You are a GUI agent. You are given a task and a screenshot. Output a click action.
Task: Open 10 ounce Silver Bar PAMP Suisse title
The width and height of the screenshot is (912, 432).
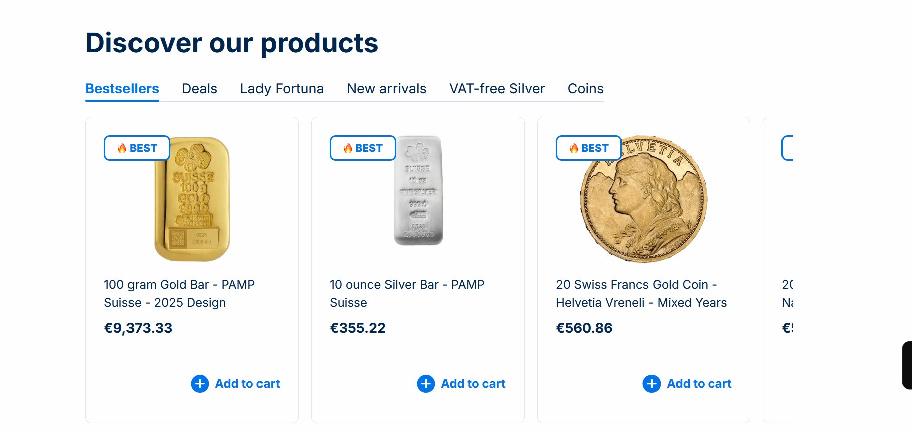pos(407,293)
